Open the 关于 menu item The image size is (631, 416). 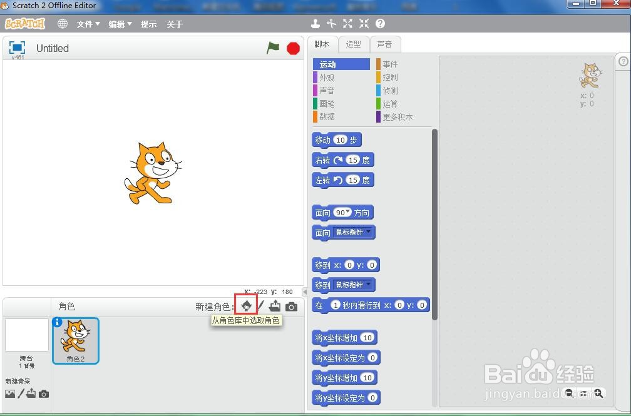(x=175, y=24)
